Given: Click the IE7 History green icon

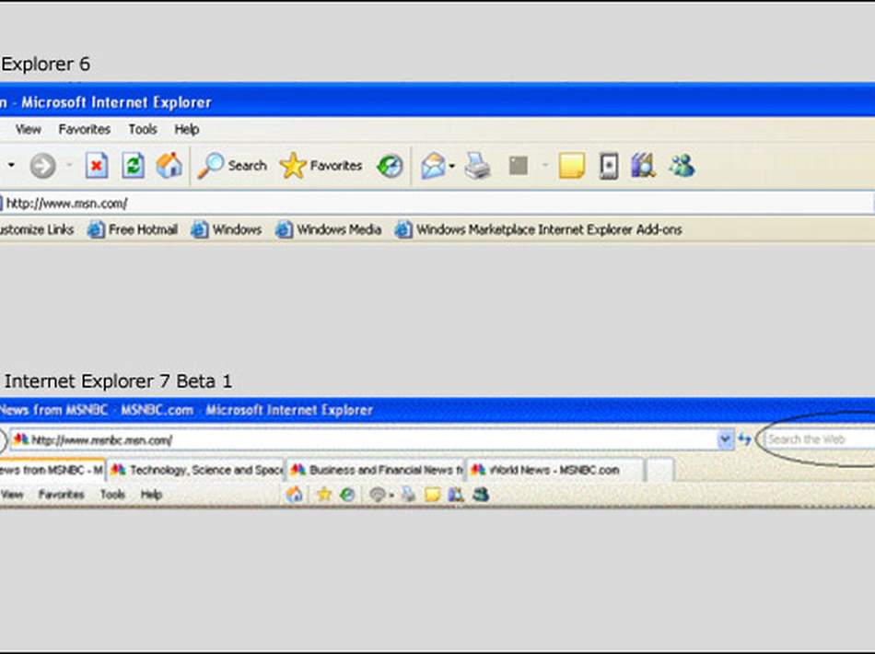Looking at the screenshot, I should 347,495.
